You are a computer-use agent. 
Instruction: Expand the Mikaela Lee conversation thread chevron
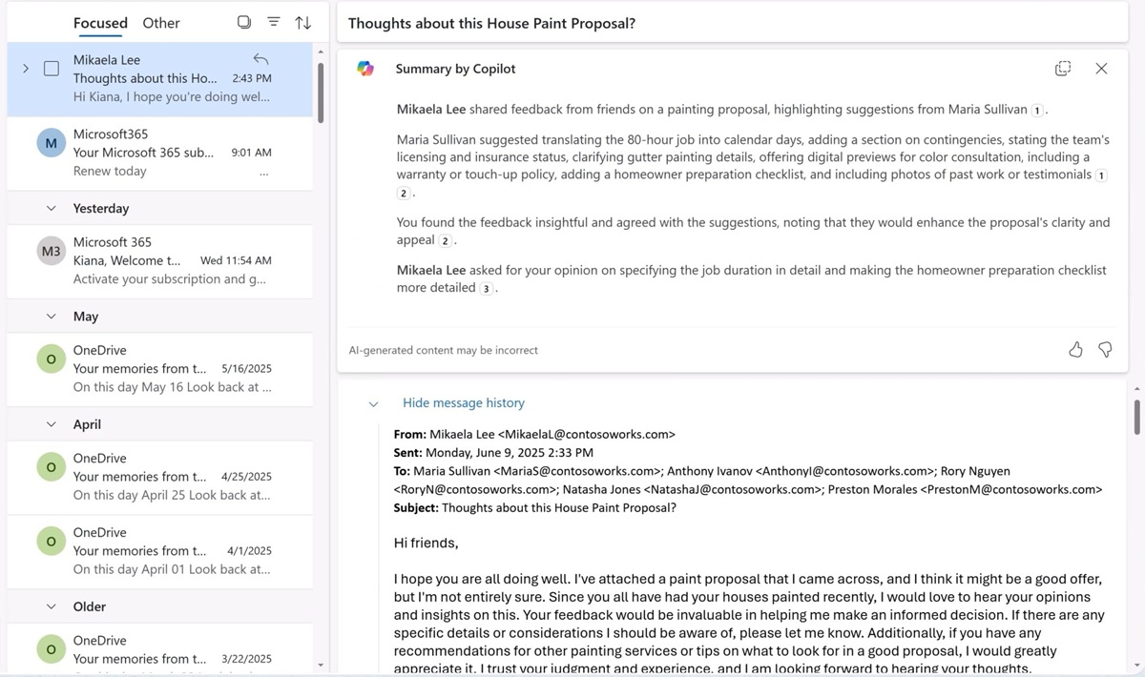pyautogui.click(x=26, y=69)
